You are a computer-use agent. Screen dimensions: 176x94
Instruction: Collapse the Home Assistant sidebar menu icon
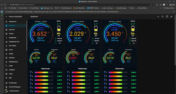pyautogui.click(x=6, y=17)
